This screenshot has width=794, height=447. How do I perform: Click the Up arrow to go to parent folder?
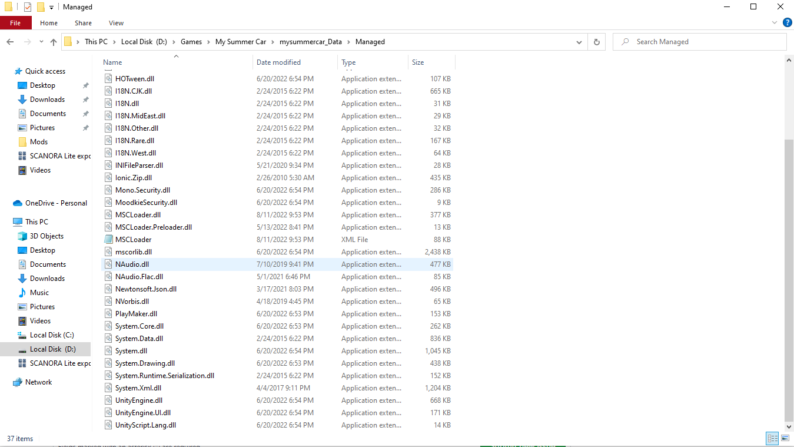point(53,41)
